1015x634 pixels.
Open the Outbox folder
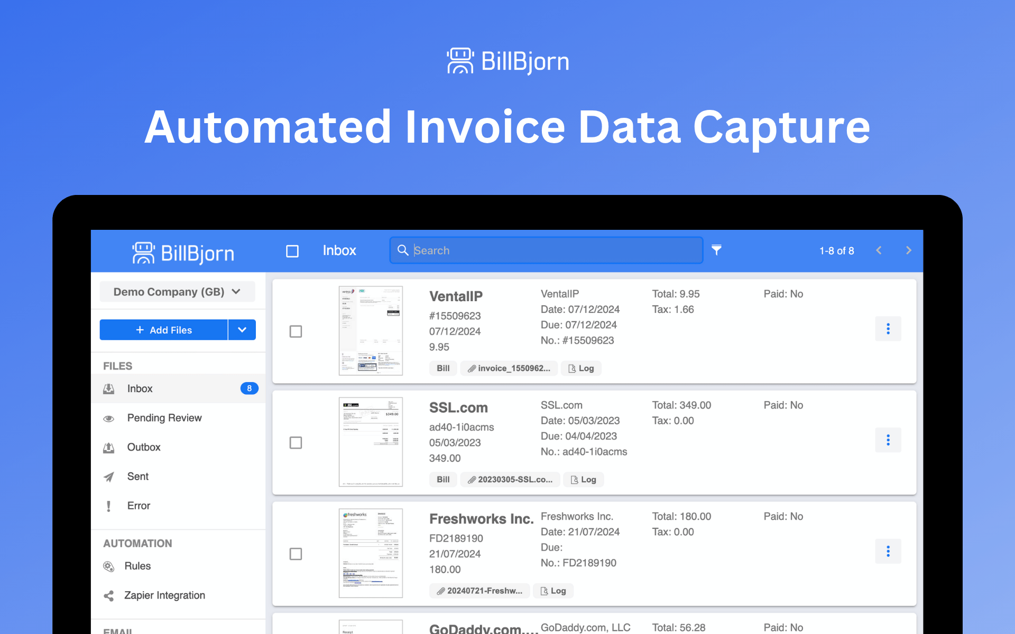tap(143, 447)
